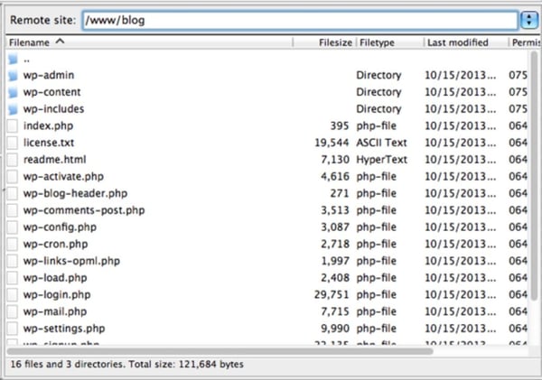Click the wp-content folder icon

(13, 92)
